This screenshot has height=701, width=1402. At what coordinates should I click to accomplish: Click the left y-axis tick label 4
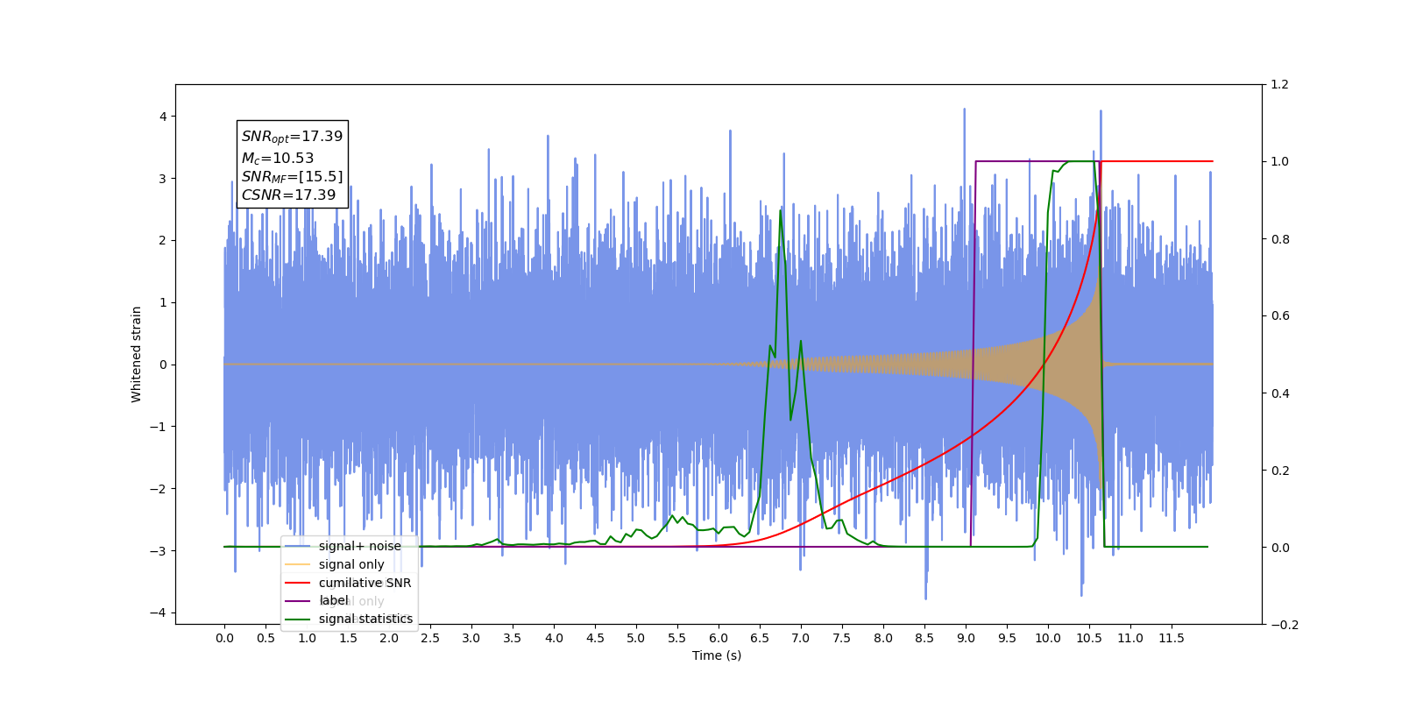click(163, 117)
